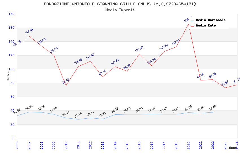The width and height of the screenshot is (240, 155).
Task: Click the blue Media Nazionale legend swatch
Action: coord(192,21)
